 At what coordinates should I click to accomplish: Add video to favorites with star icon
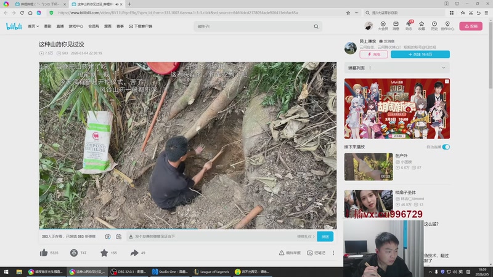104,252
